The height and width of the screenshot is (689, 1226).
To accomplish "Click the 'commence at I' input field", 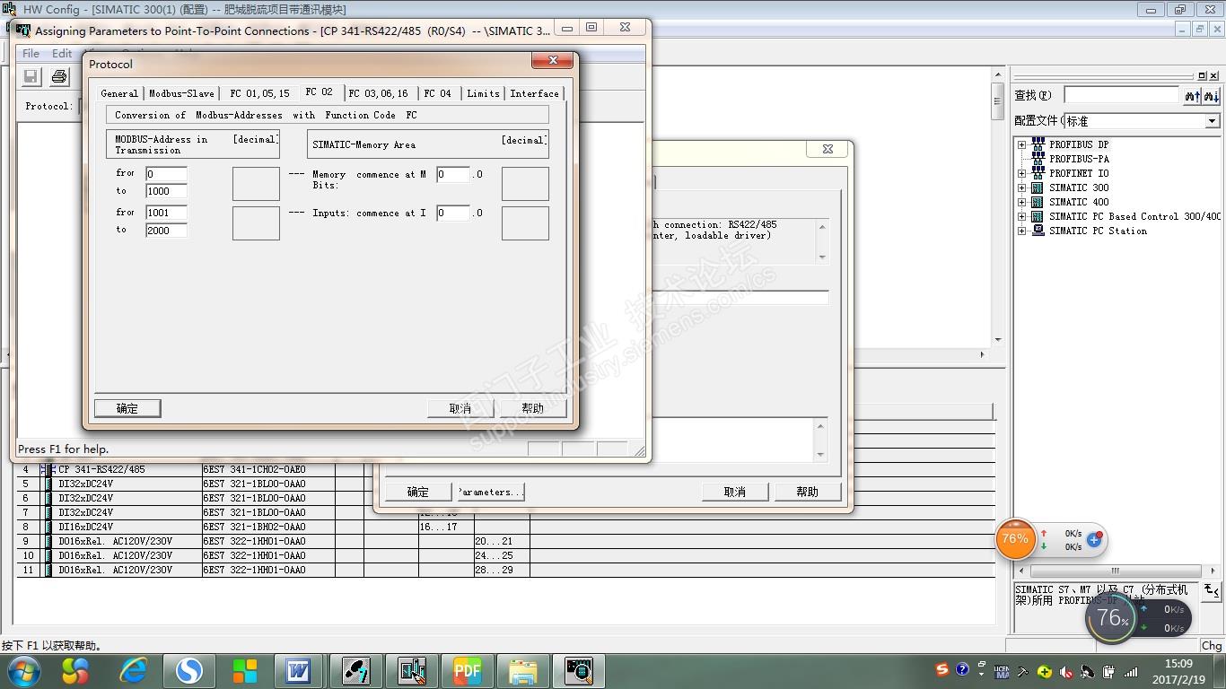I will [453, 213].
